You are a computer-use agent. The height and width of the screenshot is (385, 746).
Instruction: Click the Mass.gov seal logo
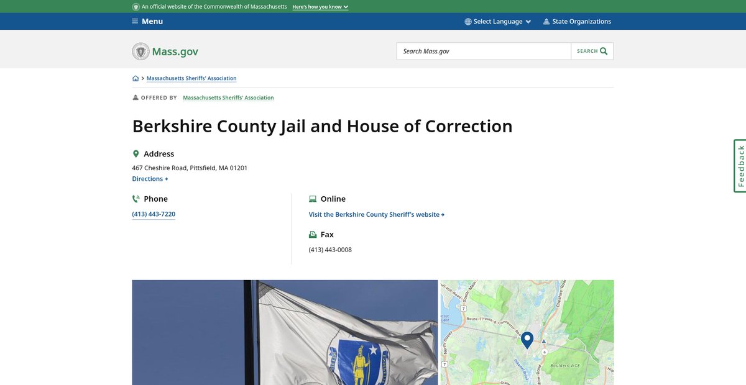(141, 52)
